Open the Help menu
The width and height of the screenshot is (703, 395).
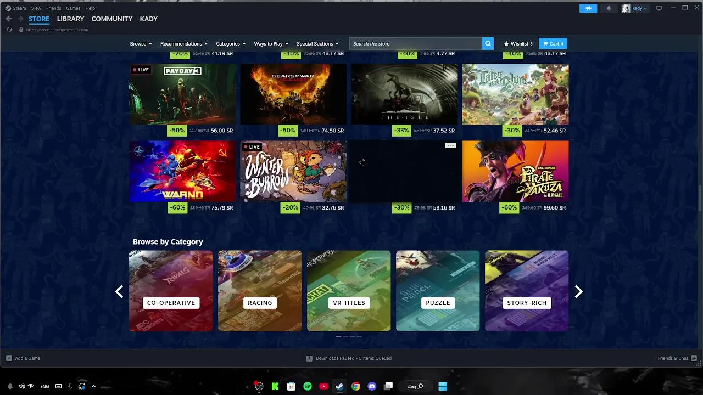[90, 8]
